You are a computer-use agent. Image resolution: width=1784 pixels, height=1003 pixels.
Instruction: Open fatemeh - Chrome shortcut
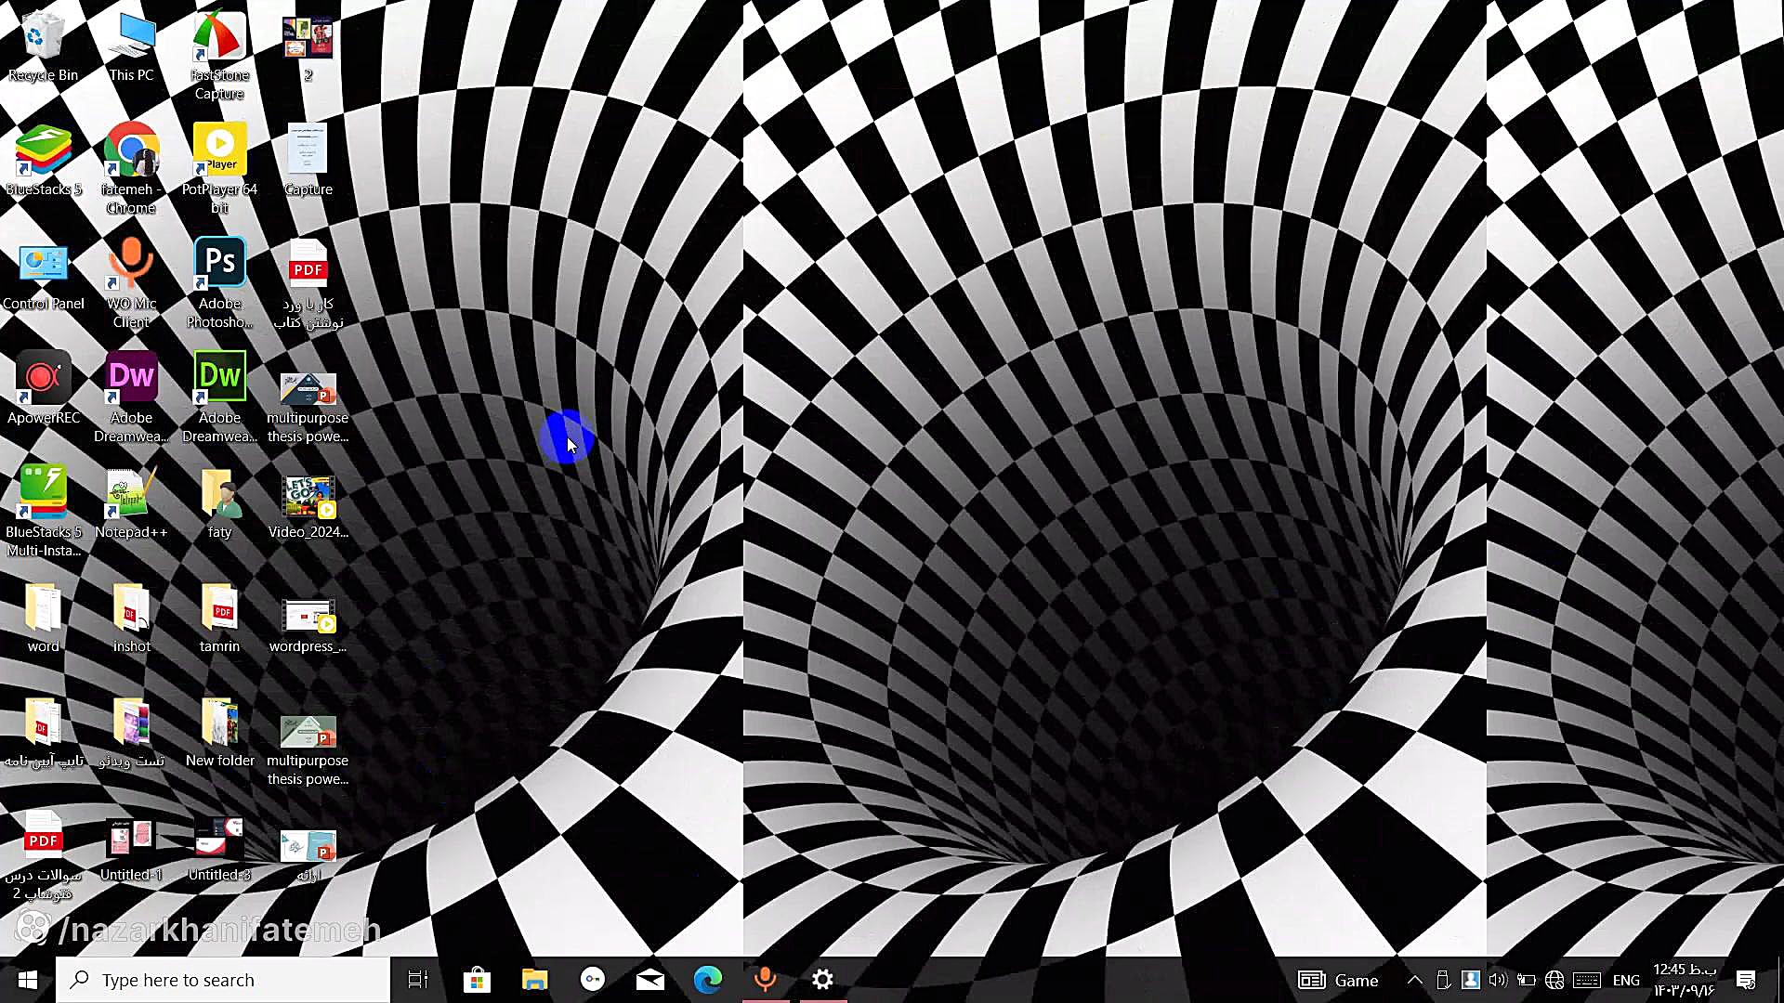pos(131,170)
